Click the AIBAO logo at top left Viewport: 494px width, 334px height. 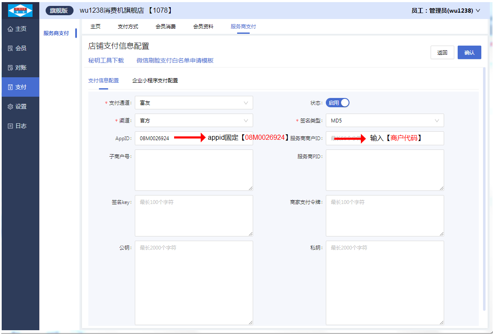tap(20, 10)
